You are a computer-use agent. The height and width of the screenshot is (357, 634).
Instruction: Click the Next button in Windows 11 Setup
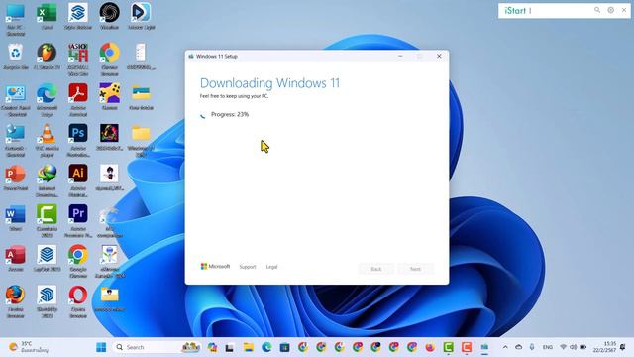point(416,269)
